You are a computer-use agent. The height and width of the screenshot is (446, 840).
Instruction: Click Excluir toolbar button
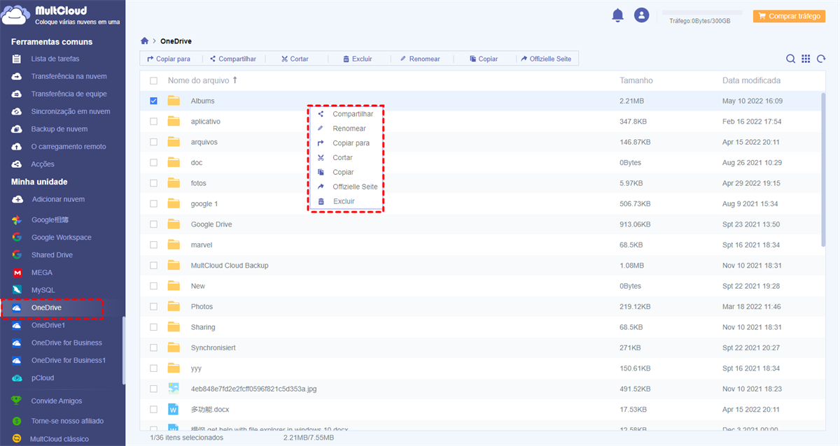358,59
